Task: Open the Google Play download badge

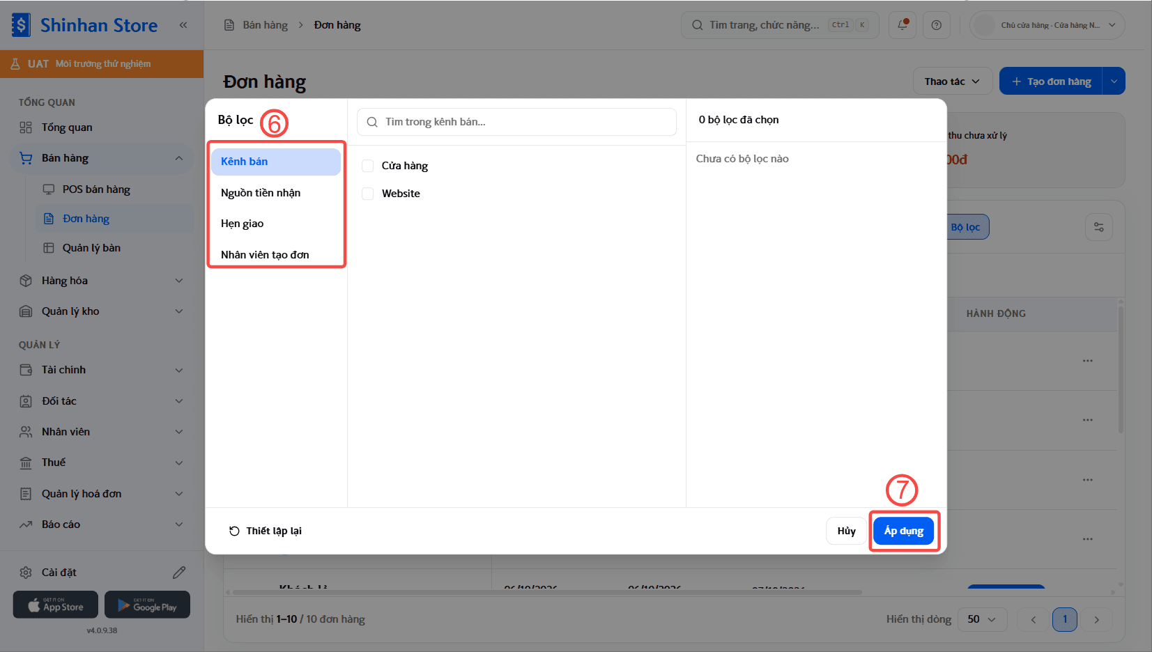Action: point(147,605)
